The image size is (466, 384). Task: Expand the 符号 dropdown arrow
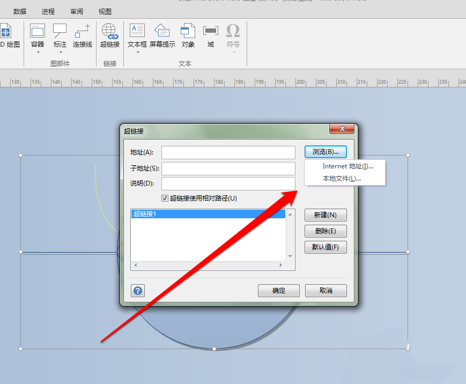click(x=233, y=51)
